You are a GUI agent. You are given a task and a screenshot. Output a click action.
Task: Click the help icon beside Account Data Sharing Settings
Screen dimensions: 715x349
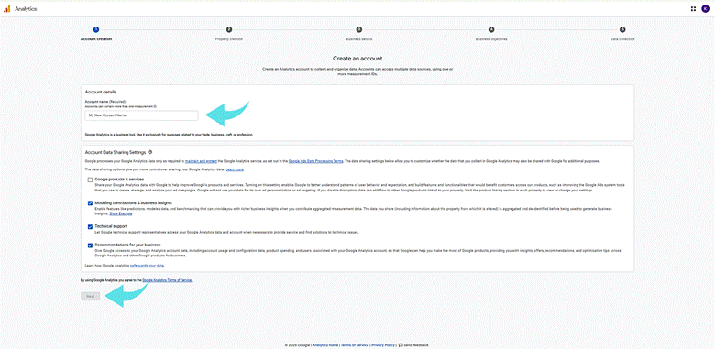150,152
